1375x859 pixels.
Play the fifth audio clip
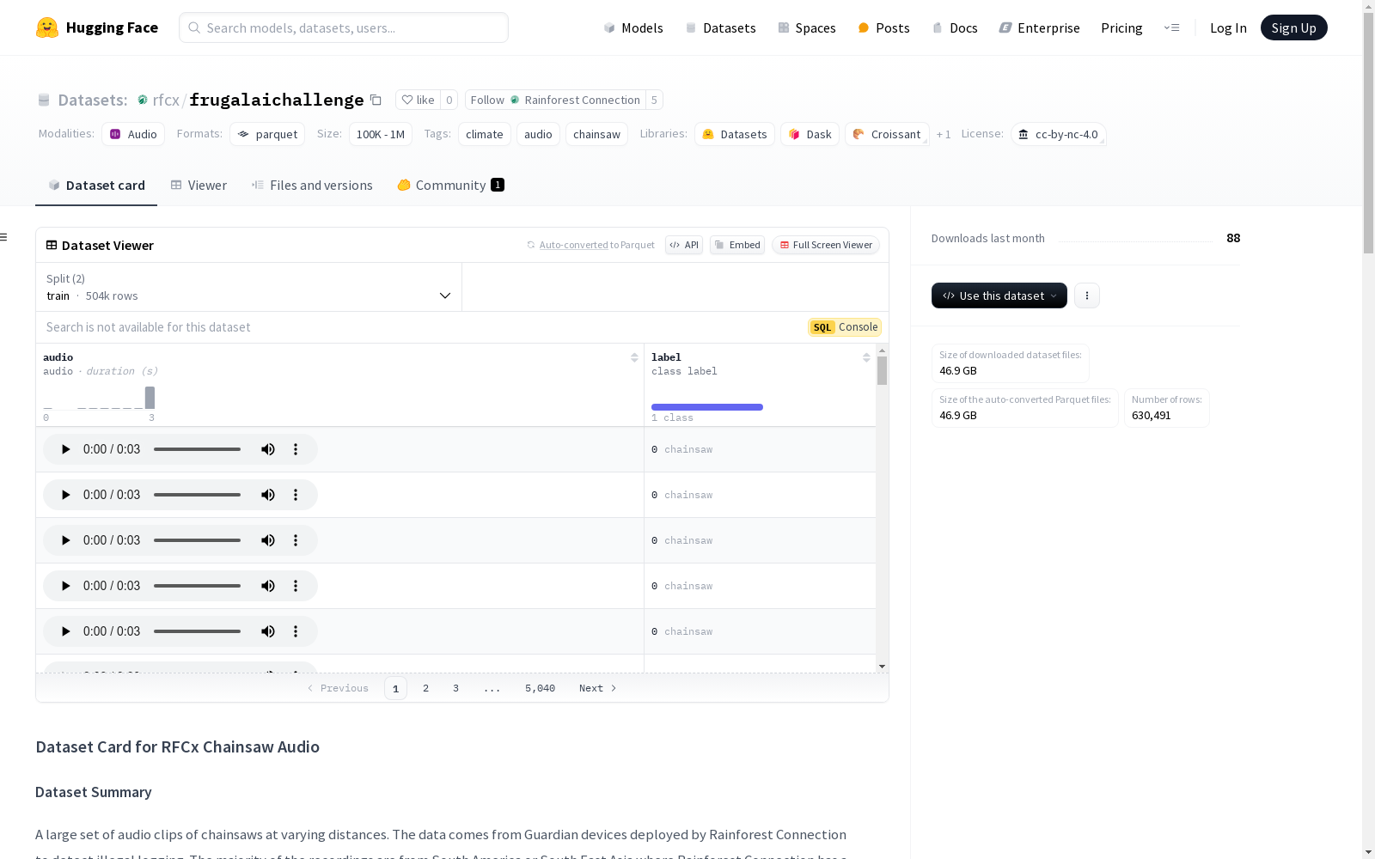click(65, 631)
